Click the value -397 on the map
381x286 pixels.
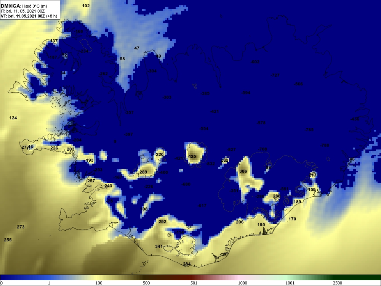pyautogui.click(x=128, y=134)
